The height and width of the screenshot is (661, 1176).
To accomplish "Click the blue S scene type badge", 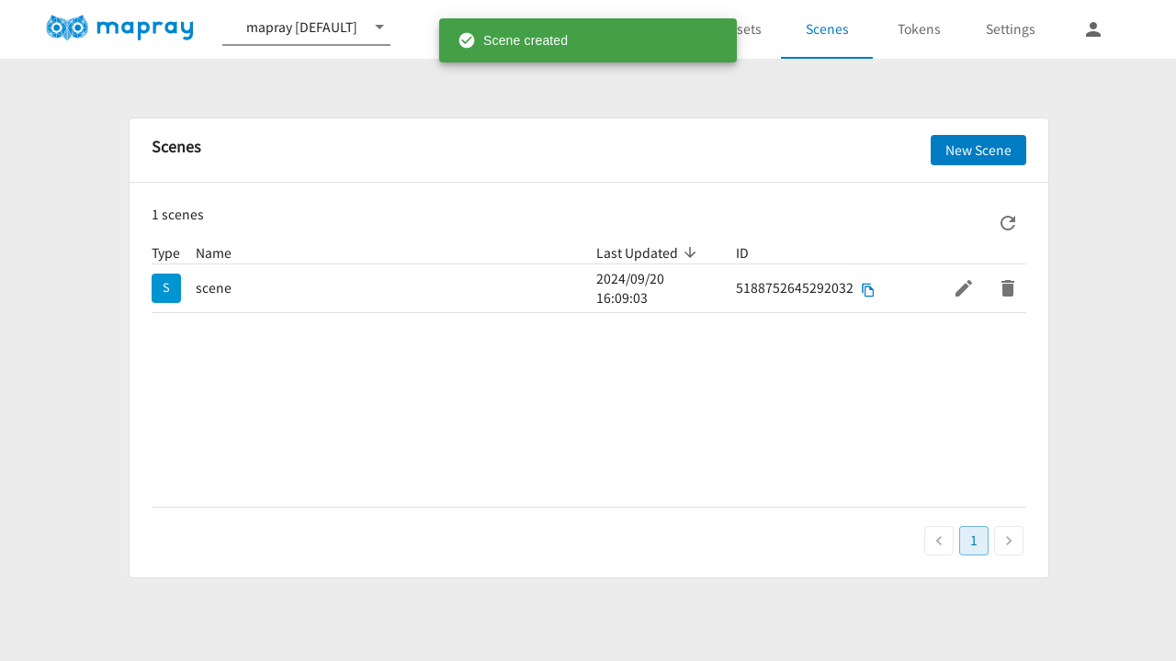I will coord(166,288).
